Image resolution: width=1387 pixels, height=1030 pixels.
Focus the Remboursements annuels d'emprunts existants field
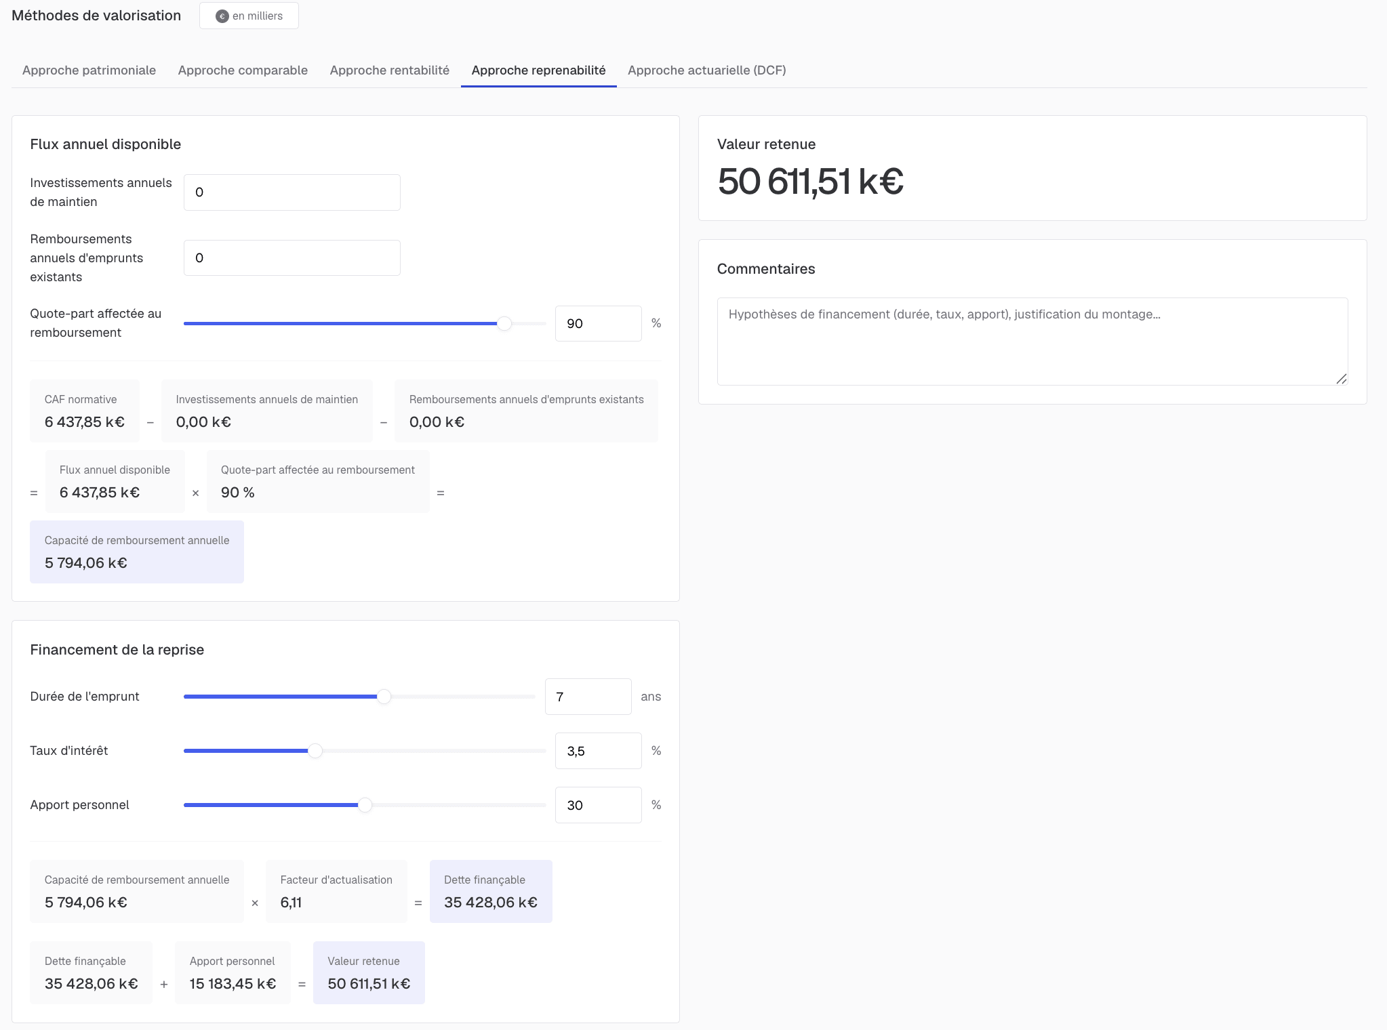pos(292,257)
